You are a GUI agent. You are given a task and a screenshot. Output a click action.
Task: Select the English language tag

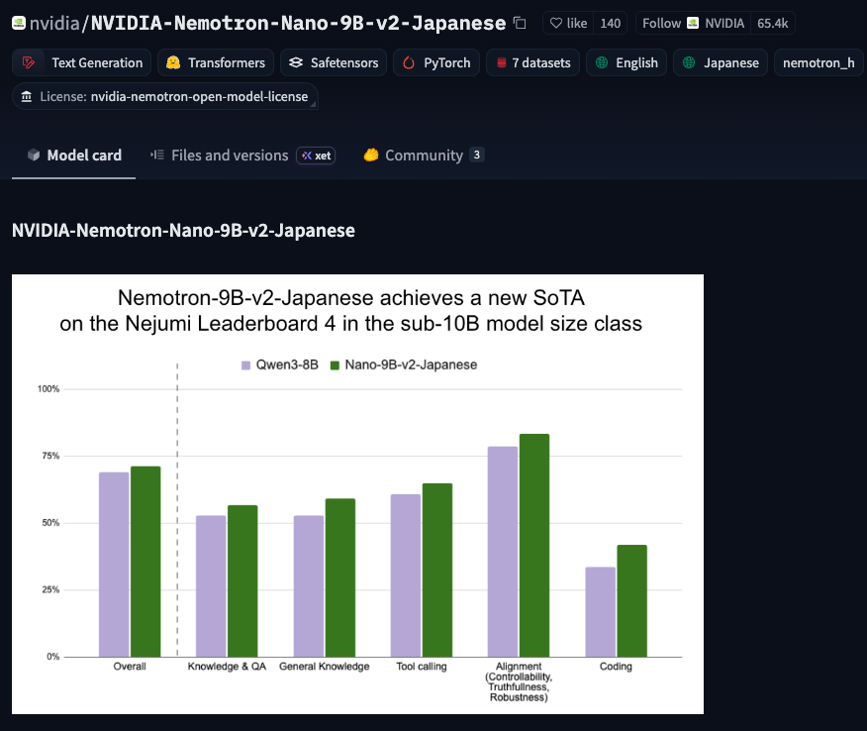626,62
